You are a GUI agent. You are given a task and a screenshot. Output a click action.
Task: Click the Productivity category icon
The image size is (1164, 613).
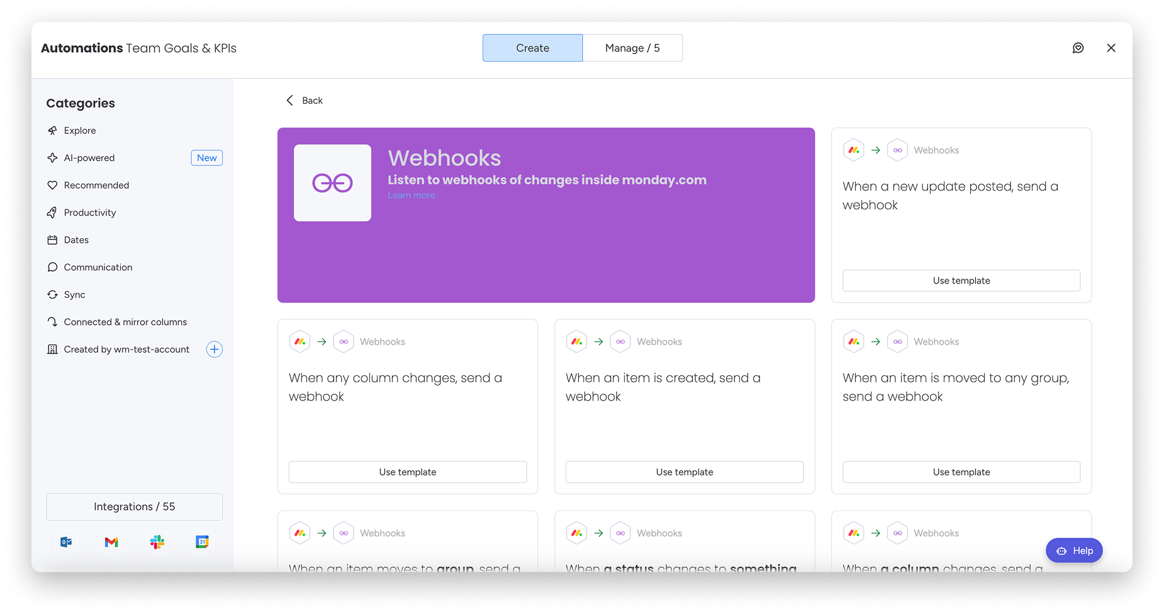tap(53, 213)
